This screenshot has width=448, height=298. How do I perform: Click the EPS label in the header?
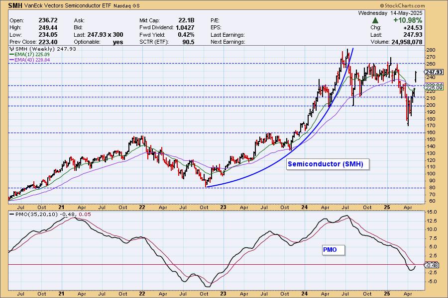pyautogui.click(x=216, y=28)
